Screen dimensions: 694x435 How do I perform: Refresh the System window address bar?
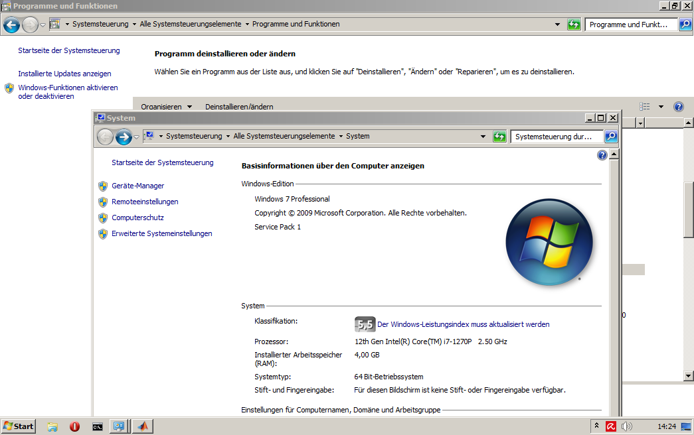[499, 137]
